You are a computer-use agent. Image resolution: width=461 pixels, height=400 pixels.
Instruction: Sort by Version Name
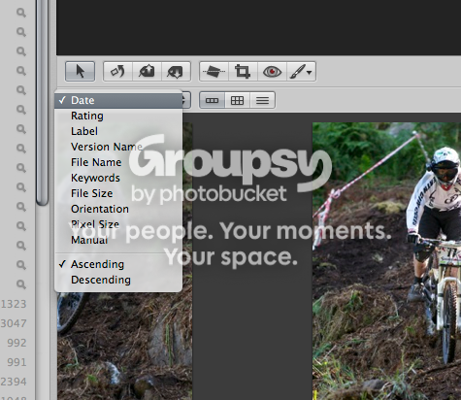(x=118, y=147)
